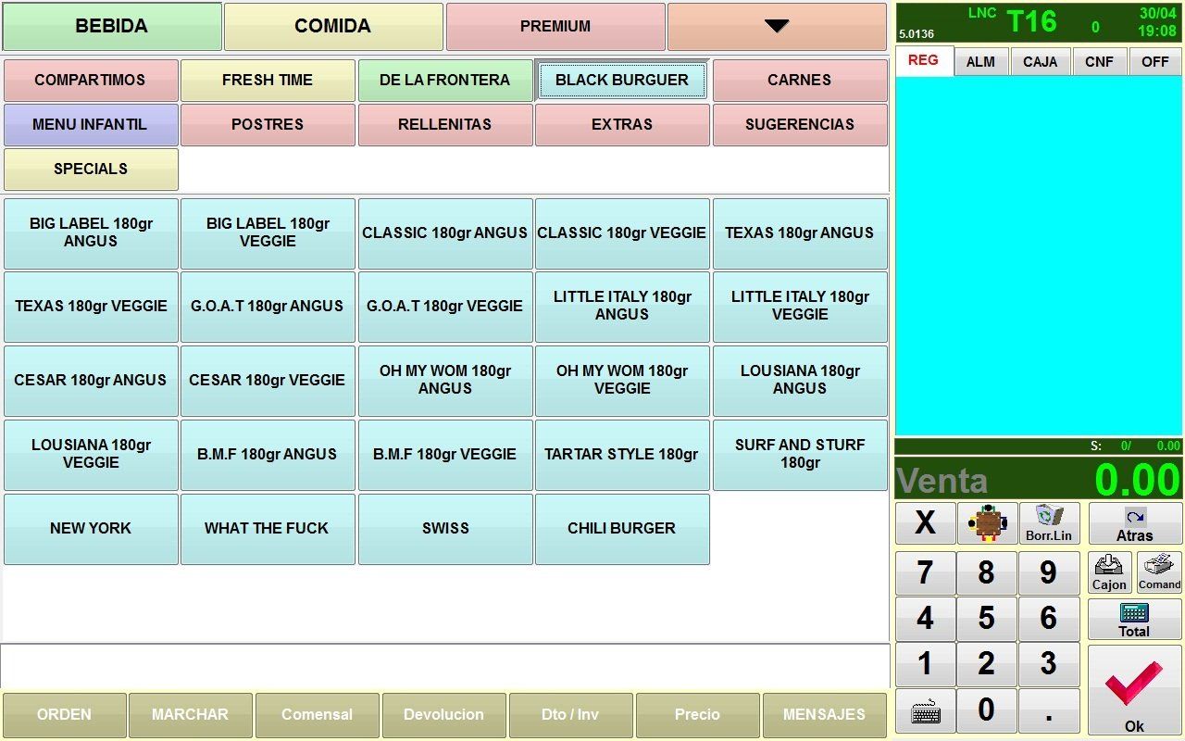
Task: Add G.O.A.T 180gr VEGGIE burger
Action: [x=445, y=307]
